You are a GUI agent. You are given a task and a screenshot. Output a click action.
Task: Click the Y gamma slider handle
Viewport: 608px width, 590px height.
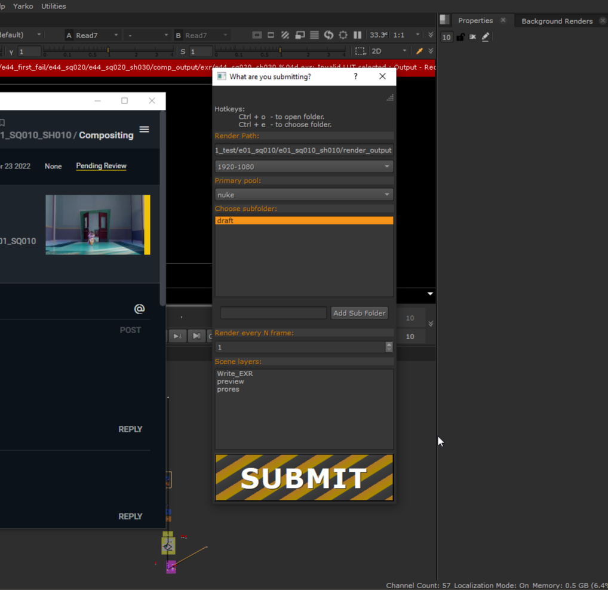(x=108, y=50)
